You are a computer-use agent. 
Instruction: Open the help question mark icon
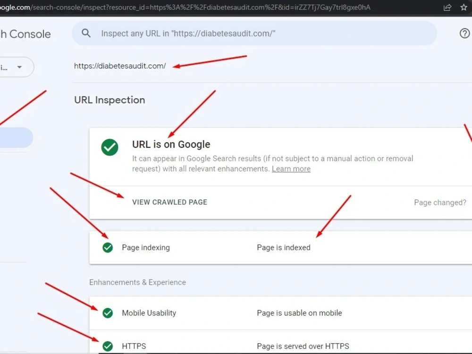click(x=464, y=33)
